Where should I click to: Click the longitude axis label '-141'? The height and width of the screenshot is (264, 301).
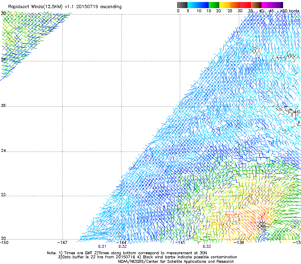click(180, 242)
